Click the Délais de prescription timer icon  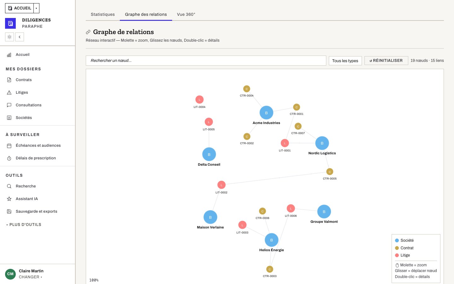click(9, 158)
